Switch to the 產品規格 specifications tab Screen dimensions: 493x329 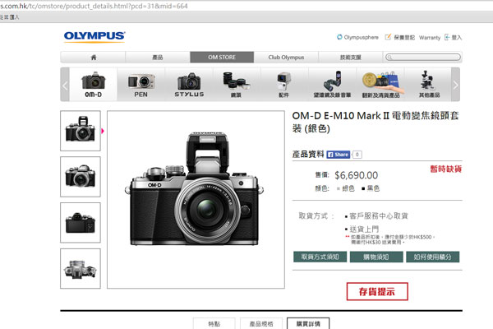tap(261, 323)
